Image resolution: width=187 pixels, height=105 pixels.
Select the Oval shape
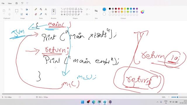click(67, 9)
